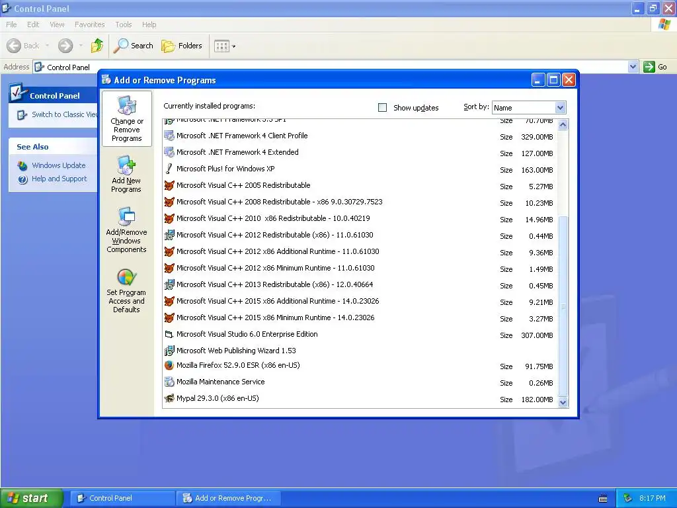Click the Visual C++ 2015 x86 Minimum Runtime icon

click(x=169, y=318)
